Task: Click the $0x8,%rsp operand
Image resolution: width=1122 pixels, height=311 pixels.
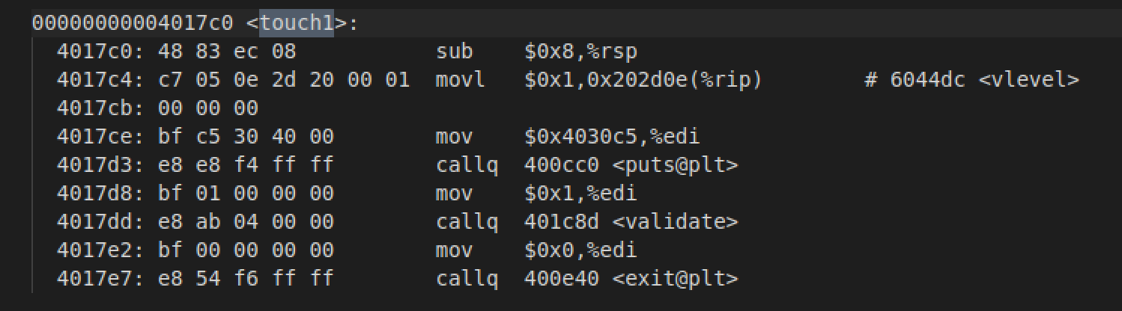Action: (581, 52)
